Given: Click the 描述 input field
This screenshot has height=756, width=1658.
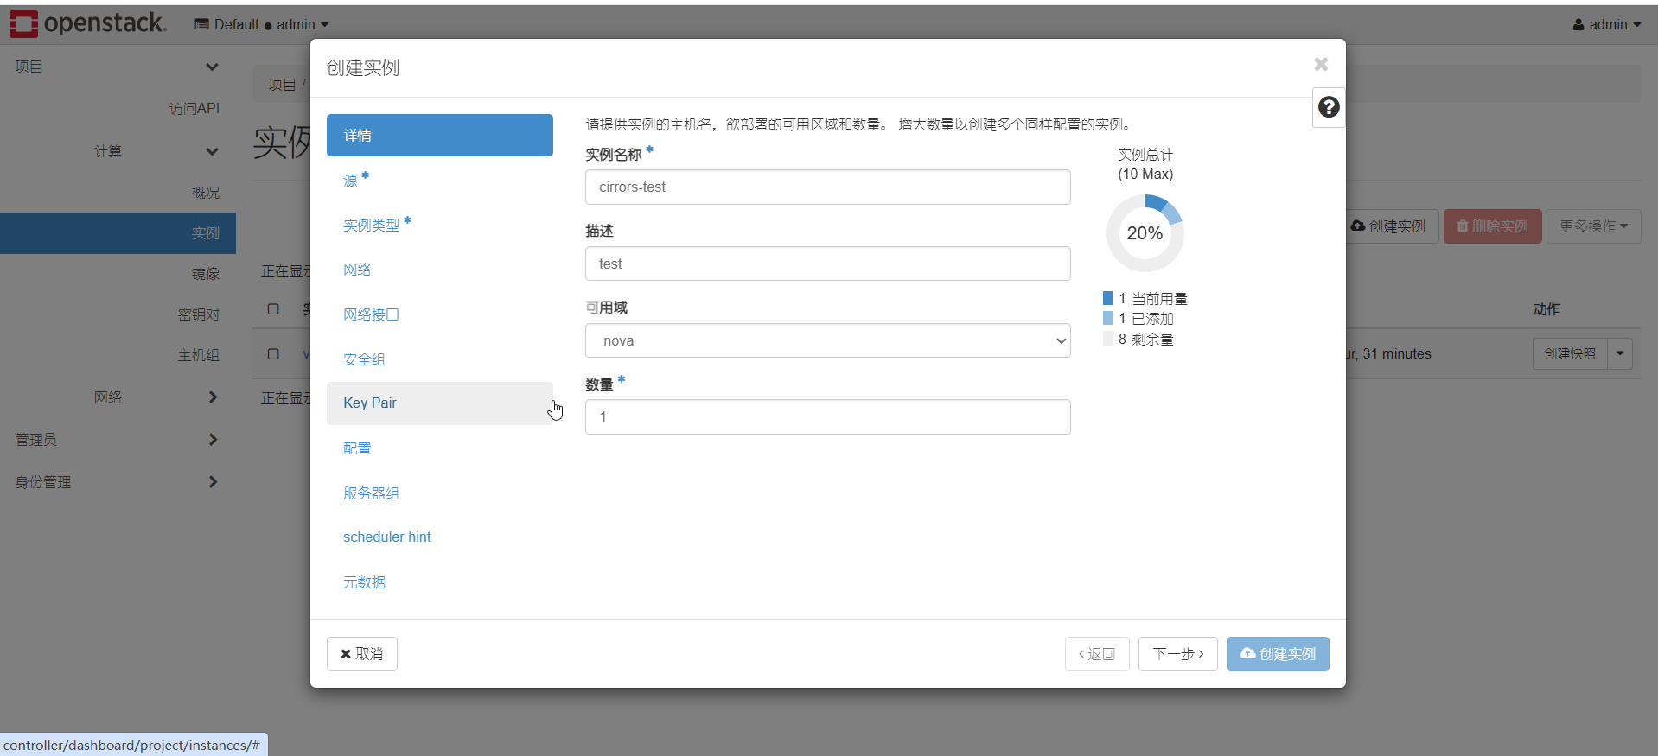Looking at the screenshot, I should click(827, 264).
